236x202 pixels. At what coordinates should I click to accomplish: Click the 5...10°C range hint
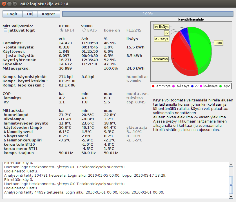[x=134, y=132]
